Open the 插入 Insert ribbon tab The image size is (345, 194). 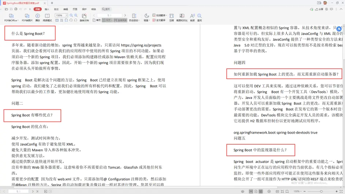click(x=47, y=9)
